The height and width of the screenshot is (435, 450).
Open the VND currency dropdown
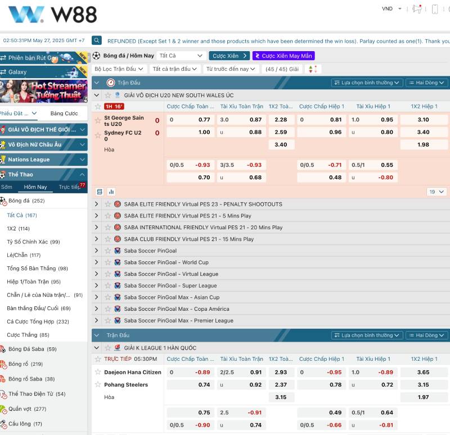click(392, 9)
